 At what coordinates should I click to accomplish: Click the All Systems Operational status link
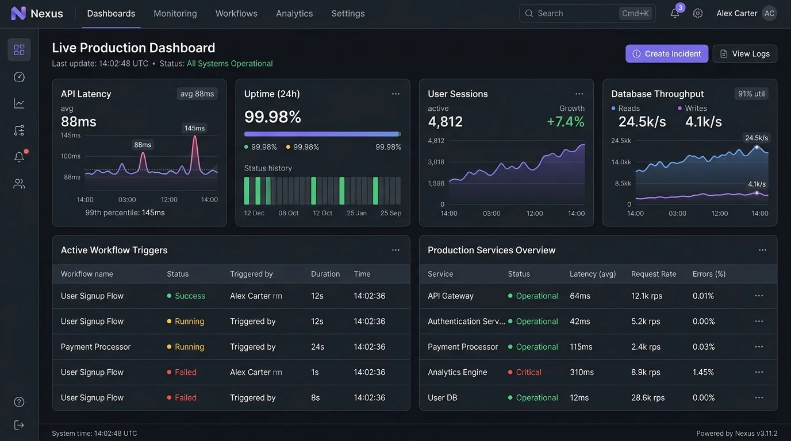[x=230, y=63]
